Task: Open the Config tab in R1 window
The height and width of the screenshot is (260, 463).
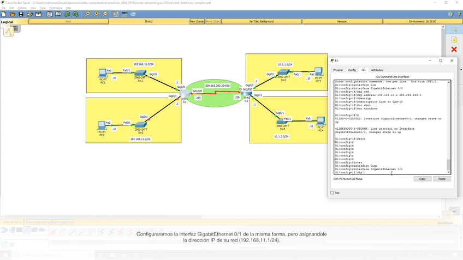Action: pyautogui.click(x=352, y=70)
